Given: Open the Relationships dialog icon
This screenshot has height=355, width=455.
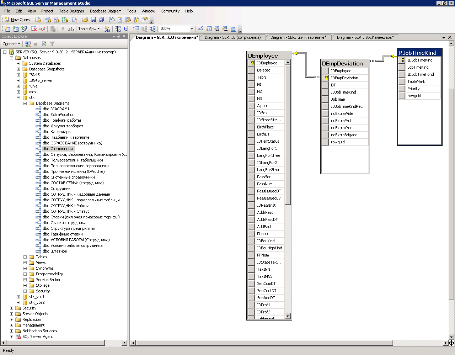Looking at the screenshot, I should 200,29.
